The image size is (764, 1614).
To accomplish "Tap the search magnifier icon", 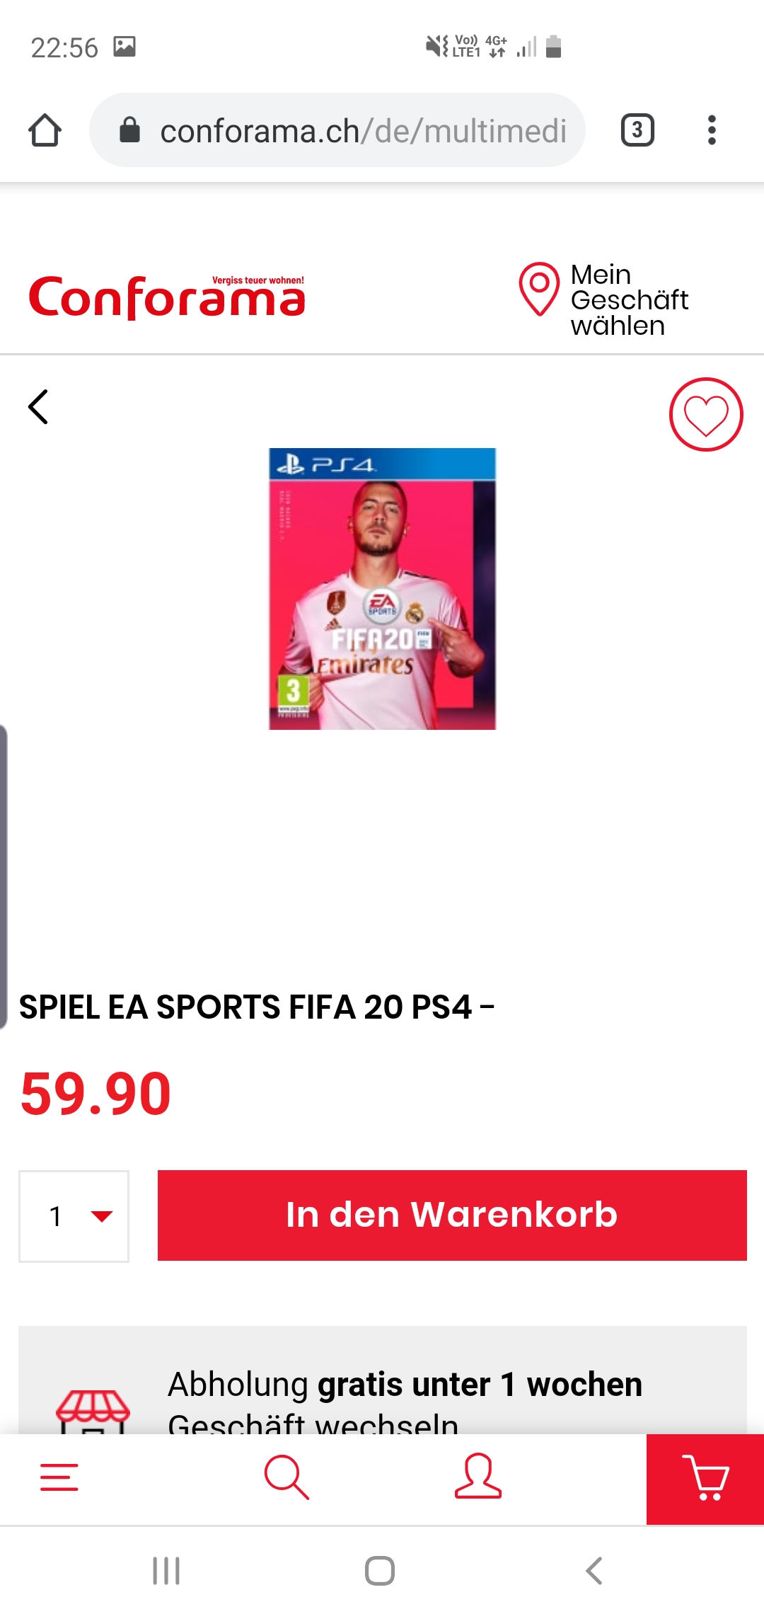I will [x=286, y=1477].
